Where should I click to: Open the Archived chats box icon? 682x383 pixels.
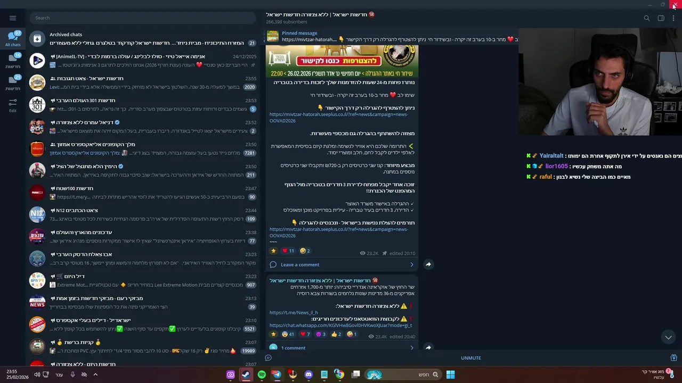pyautogui.click(x=37, y=38)
